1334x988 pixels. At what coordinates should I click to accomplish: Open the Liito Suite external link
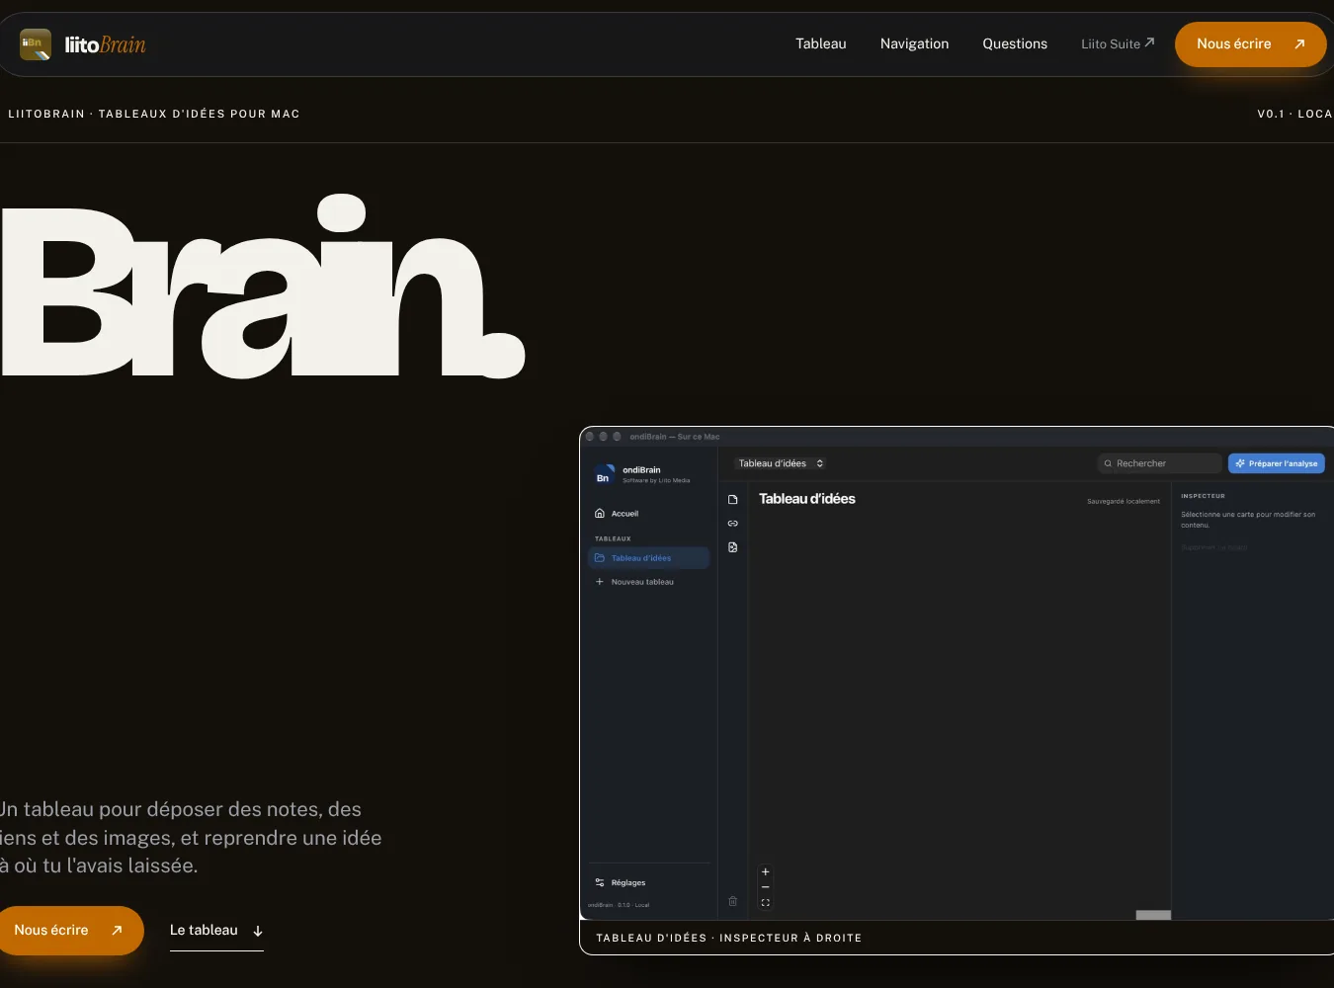click(1118, 44)
